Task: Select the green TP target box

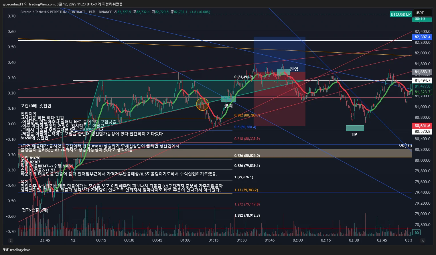Action: [355, 128]
